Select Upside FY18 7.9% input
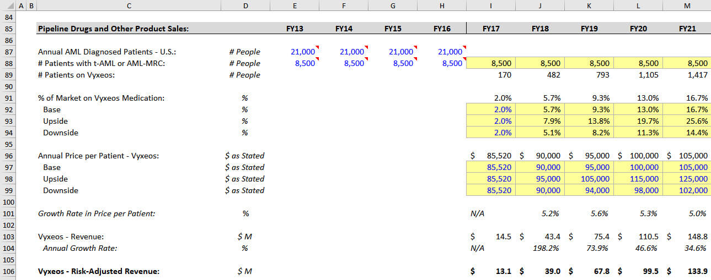The height and width of the screenshot is (280, 711). tap(540, 121)
